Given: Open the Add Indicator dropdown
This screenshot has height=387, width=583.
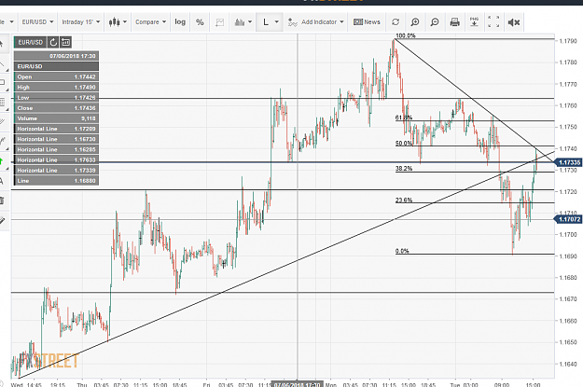Looking at the screenshot, I should coord(315,22).
